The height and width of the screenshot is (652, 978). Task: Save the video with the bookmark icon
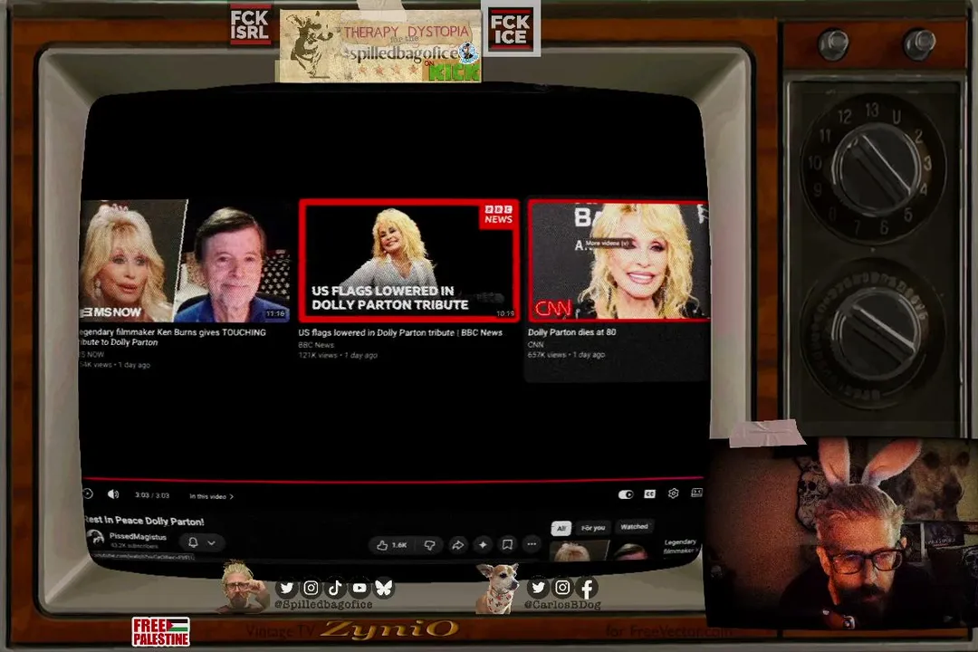[508, 544]
